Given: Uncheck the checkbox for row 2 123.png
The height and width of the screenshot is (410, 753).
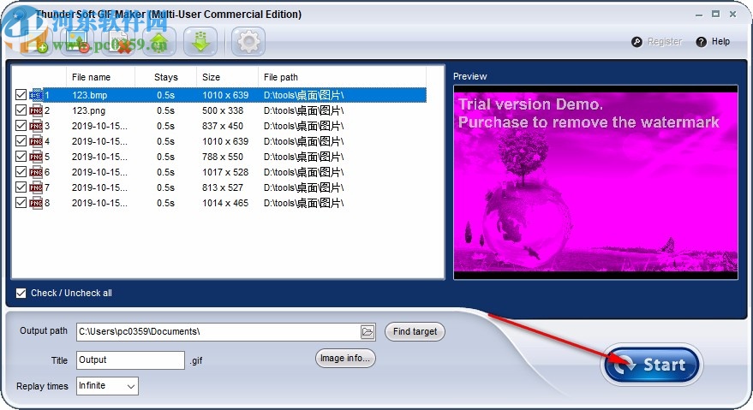Looking at the screenshot, I should [21, 110].
